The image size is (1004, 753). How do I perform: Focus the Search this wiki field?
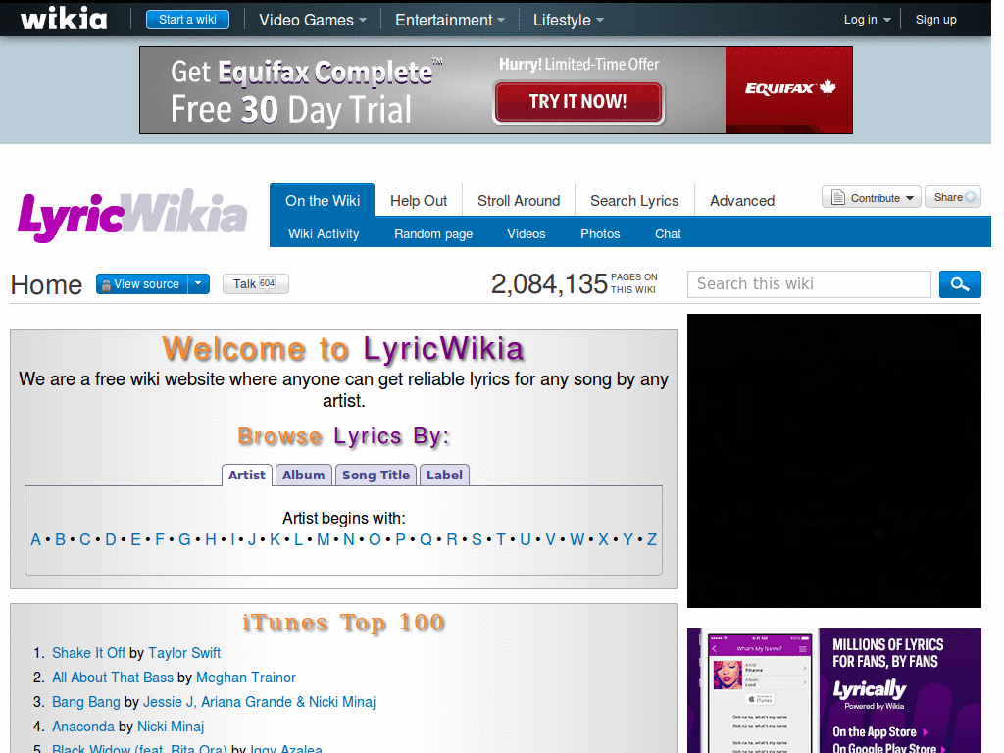point(809,284)
